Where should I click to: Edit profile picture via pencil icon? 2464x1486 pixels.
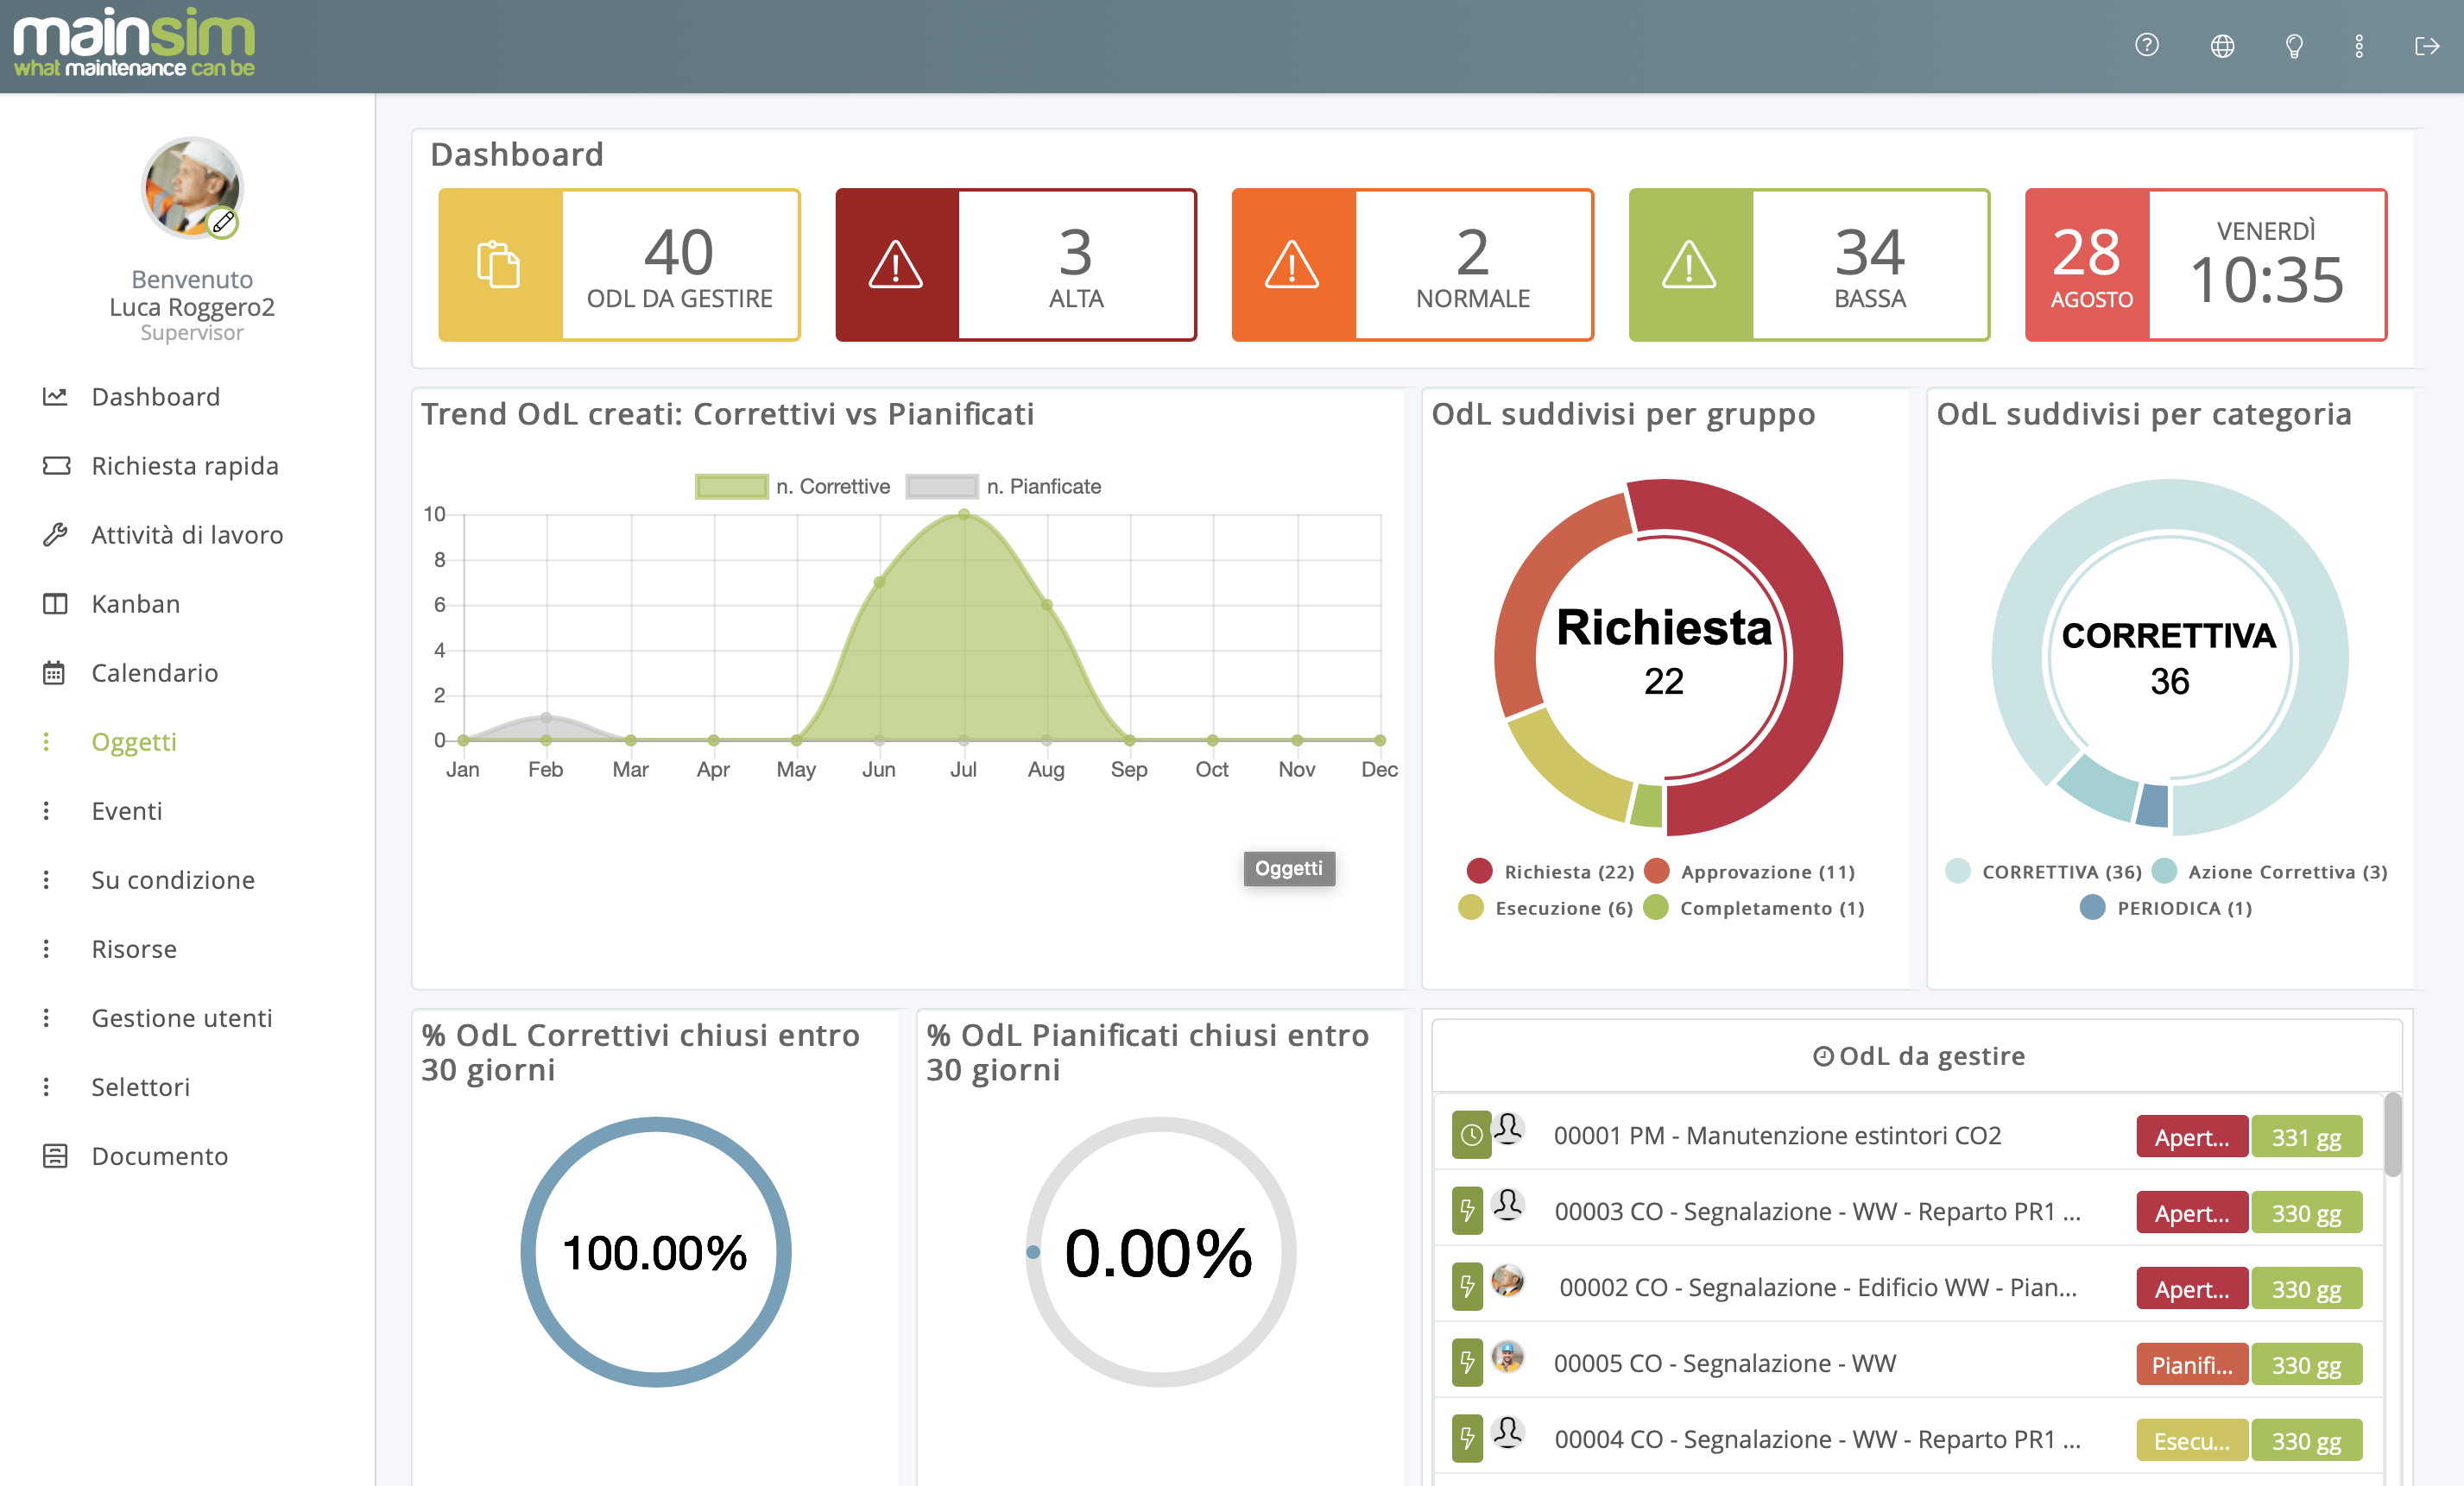point(223,222)
